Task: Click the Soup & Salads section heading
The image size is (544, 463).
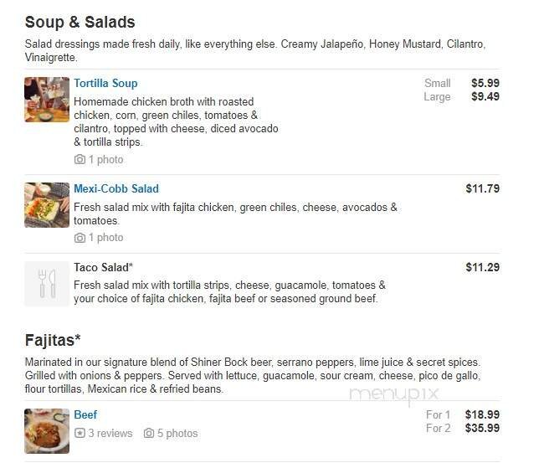Action: pyautogui.click(x=80, y=23)
